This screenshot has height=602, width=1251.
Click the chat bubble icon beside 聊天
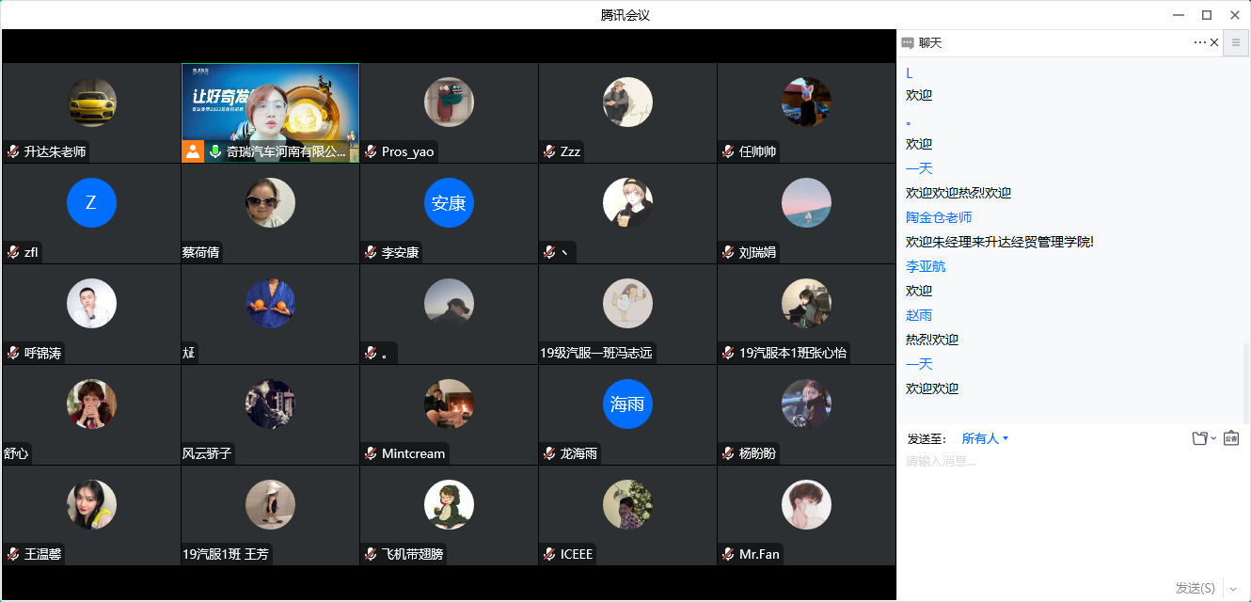[x=908, y=43]
